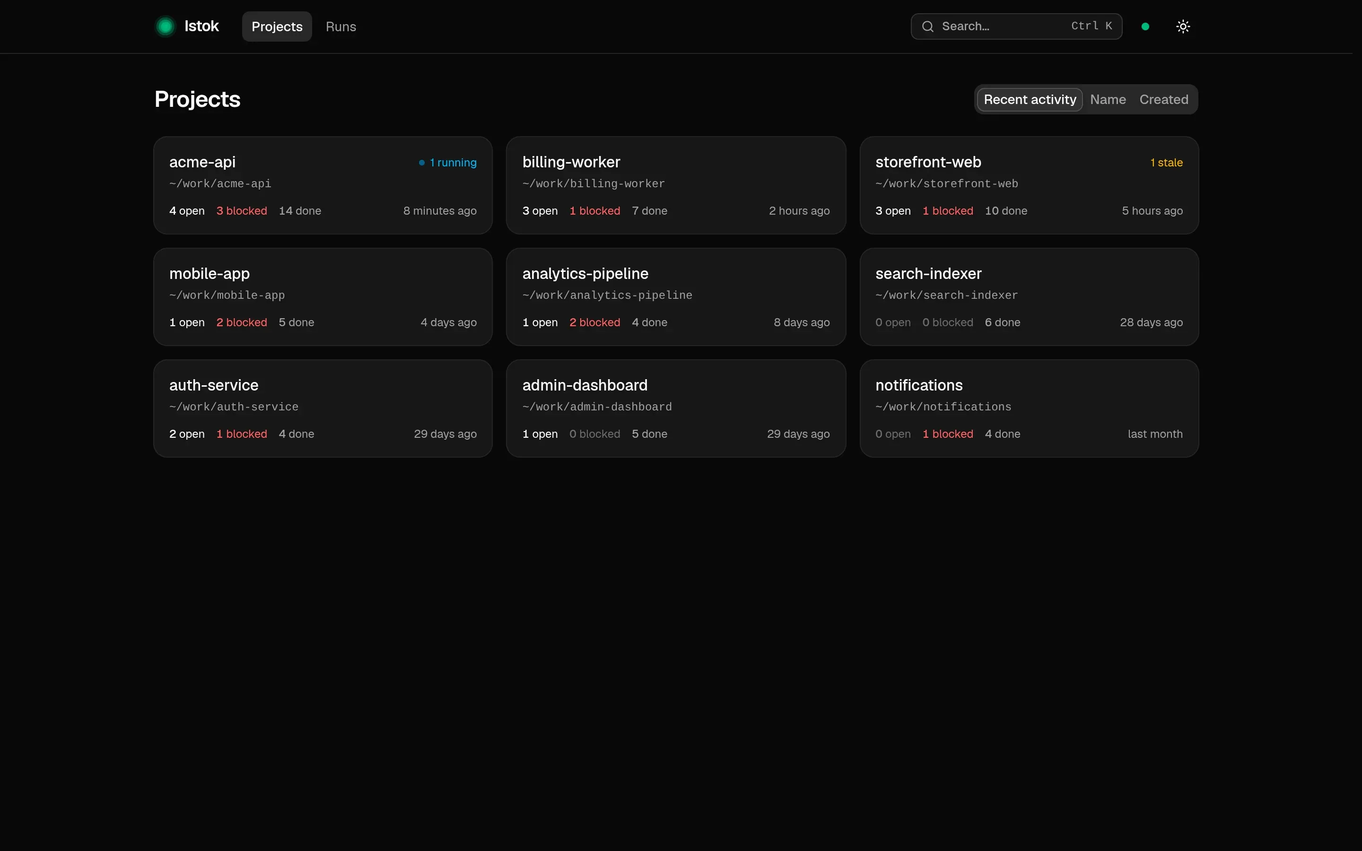Click the Istok brand name
Screen dimensions: 1362x851
(x=201, y=26)
